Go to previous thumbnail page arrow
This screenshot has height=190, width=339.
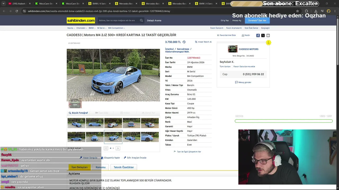[106, 148]
